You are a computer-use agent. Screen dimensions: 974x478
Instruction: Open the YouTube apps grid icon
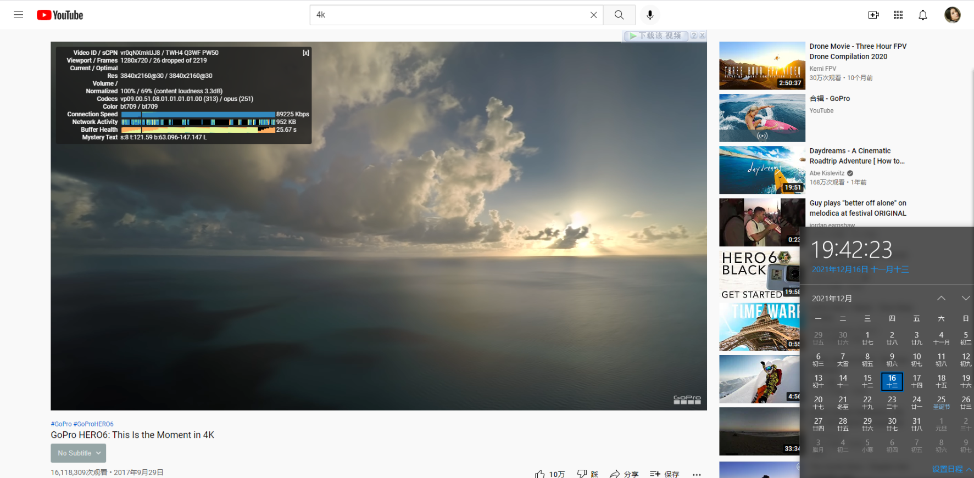click(x=898, y=15)
